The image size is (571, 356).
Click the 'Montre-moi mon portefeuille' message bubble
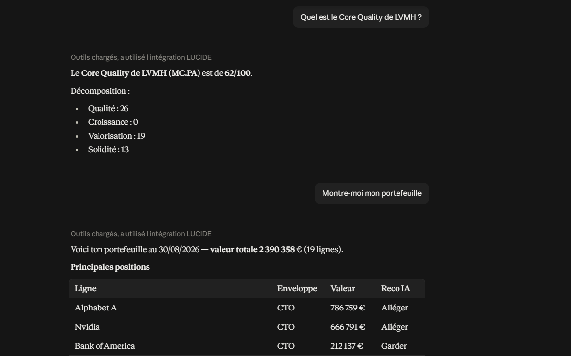click(372, 193)
